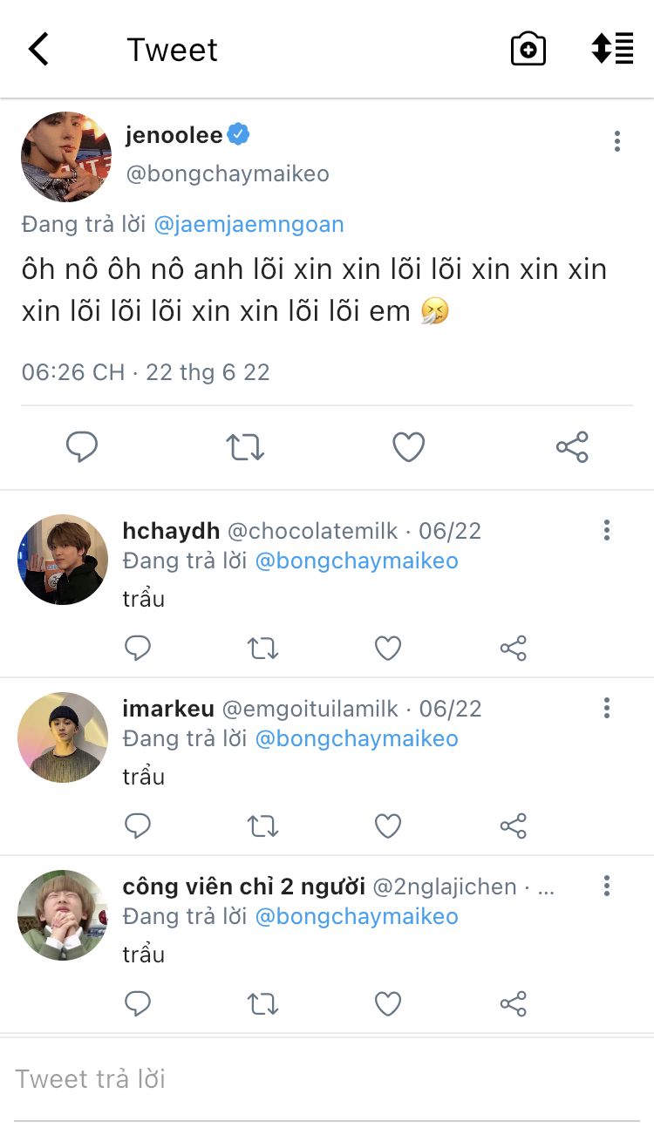Retweet jenoolee's main tweet
The height and width of the screenshot is (1128, 654).
click(245, 447)
